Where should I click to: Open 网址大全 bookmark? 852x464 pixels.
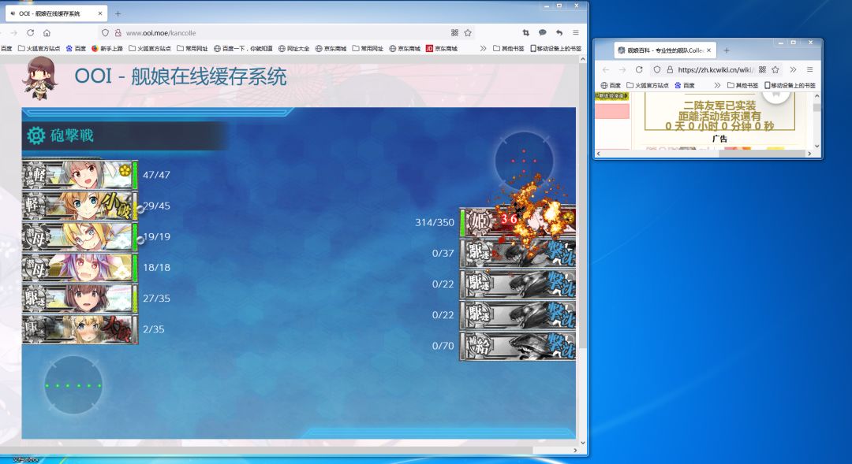[294, 48]
